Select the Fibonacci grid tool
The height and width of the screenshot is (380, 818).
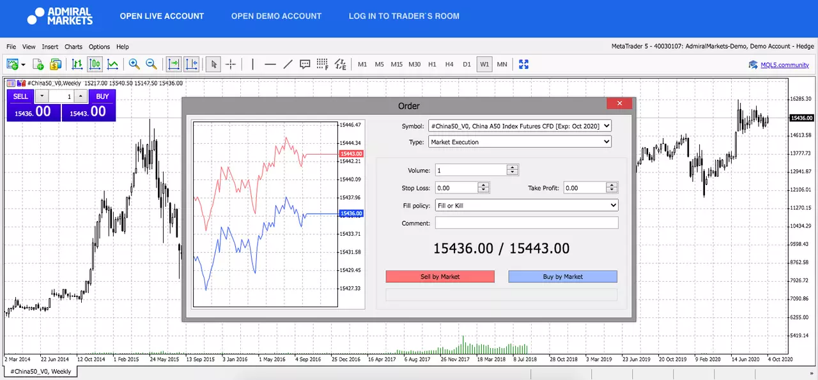point(322,64)
